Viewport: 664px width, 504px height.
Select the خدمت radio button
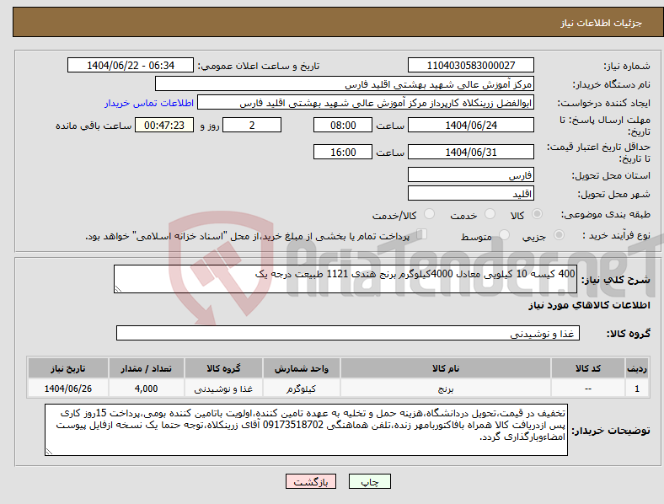(490, 214)
